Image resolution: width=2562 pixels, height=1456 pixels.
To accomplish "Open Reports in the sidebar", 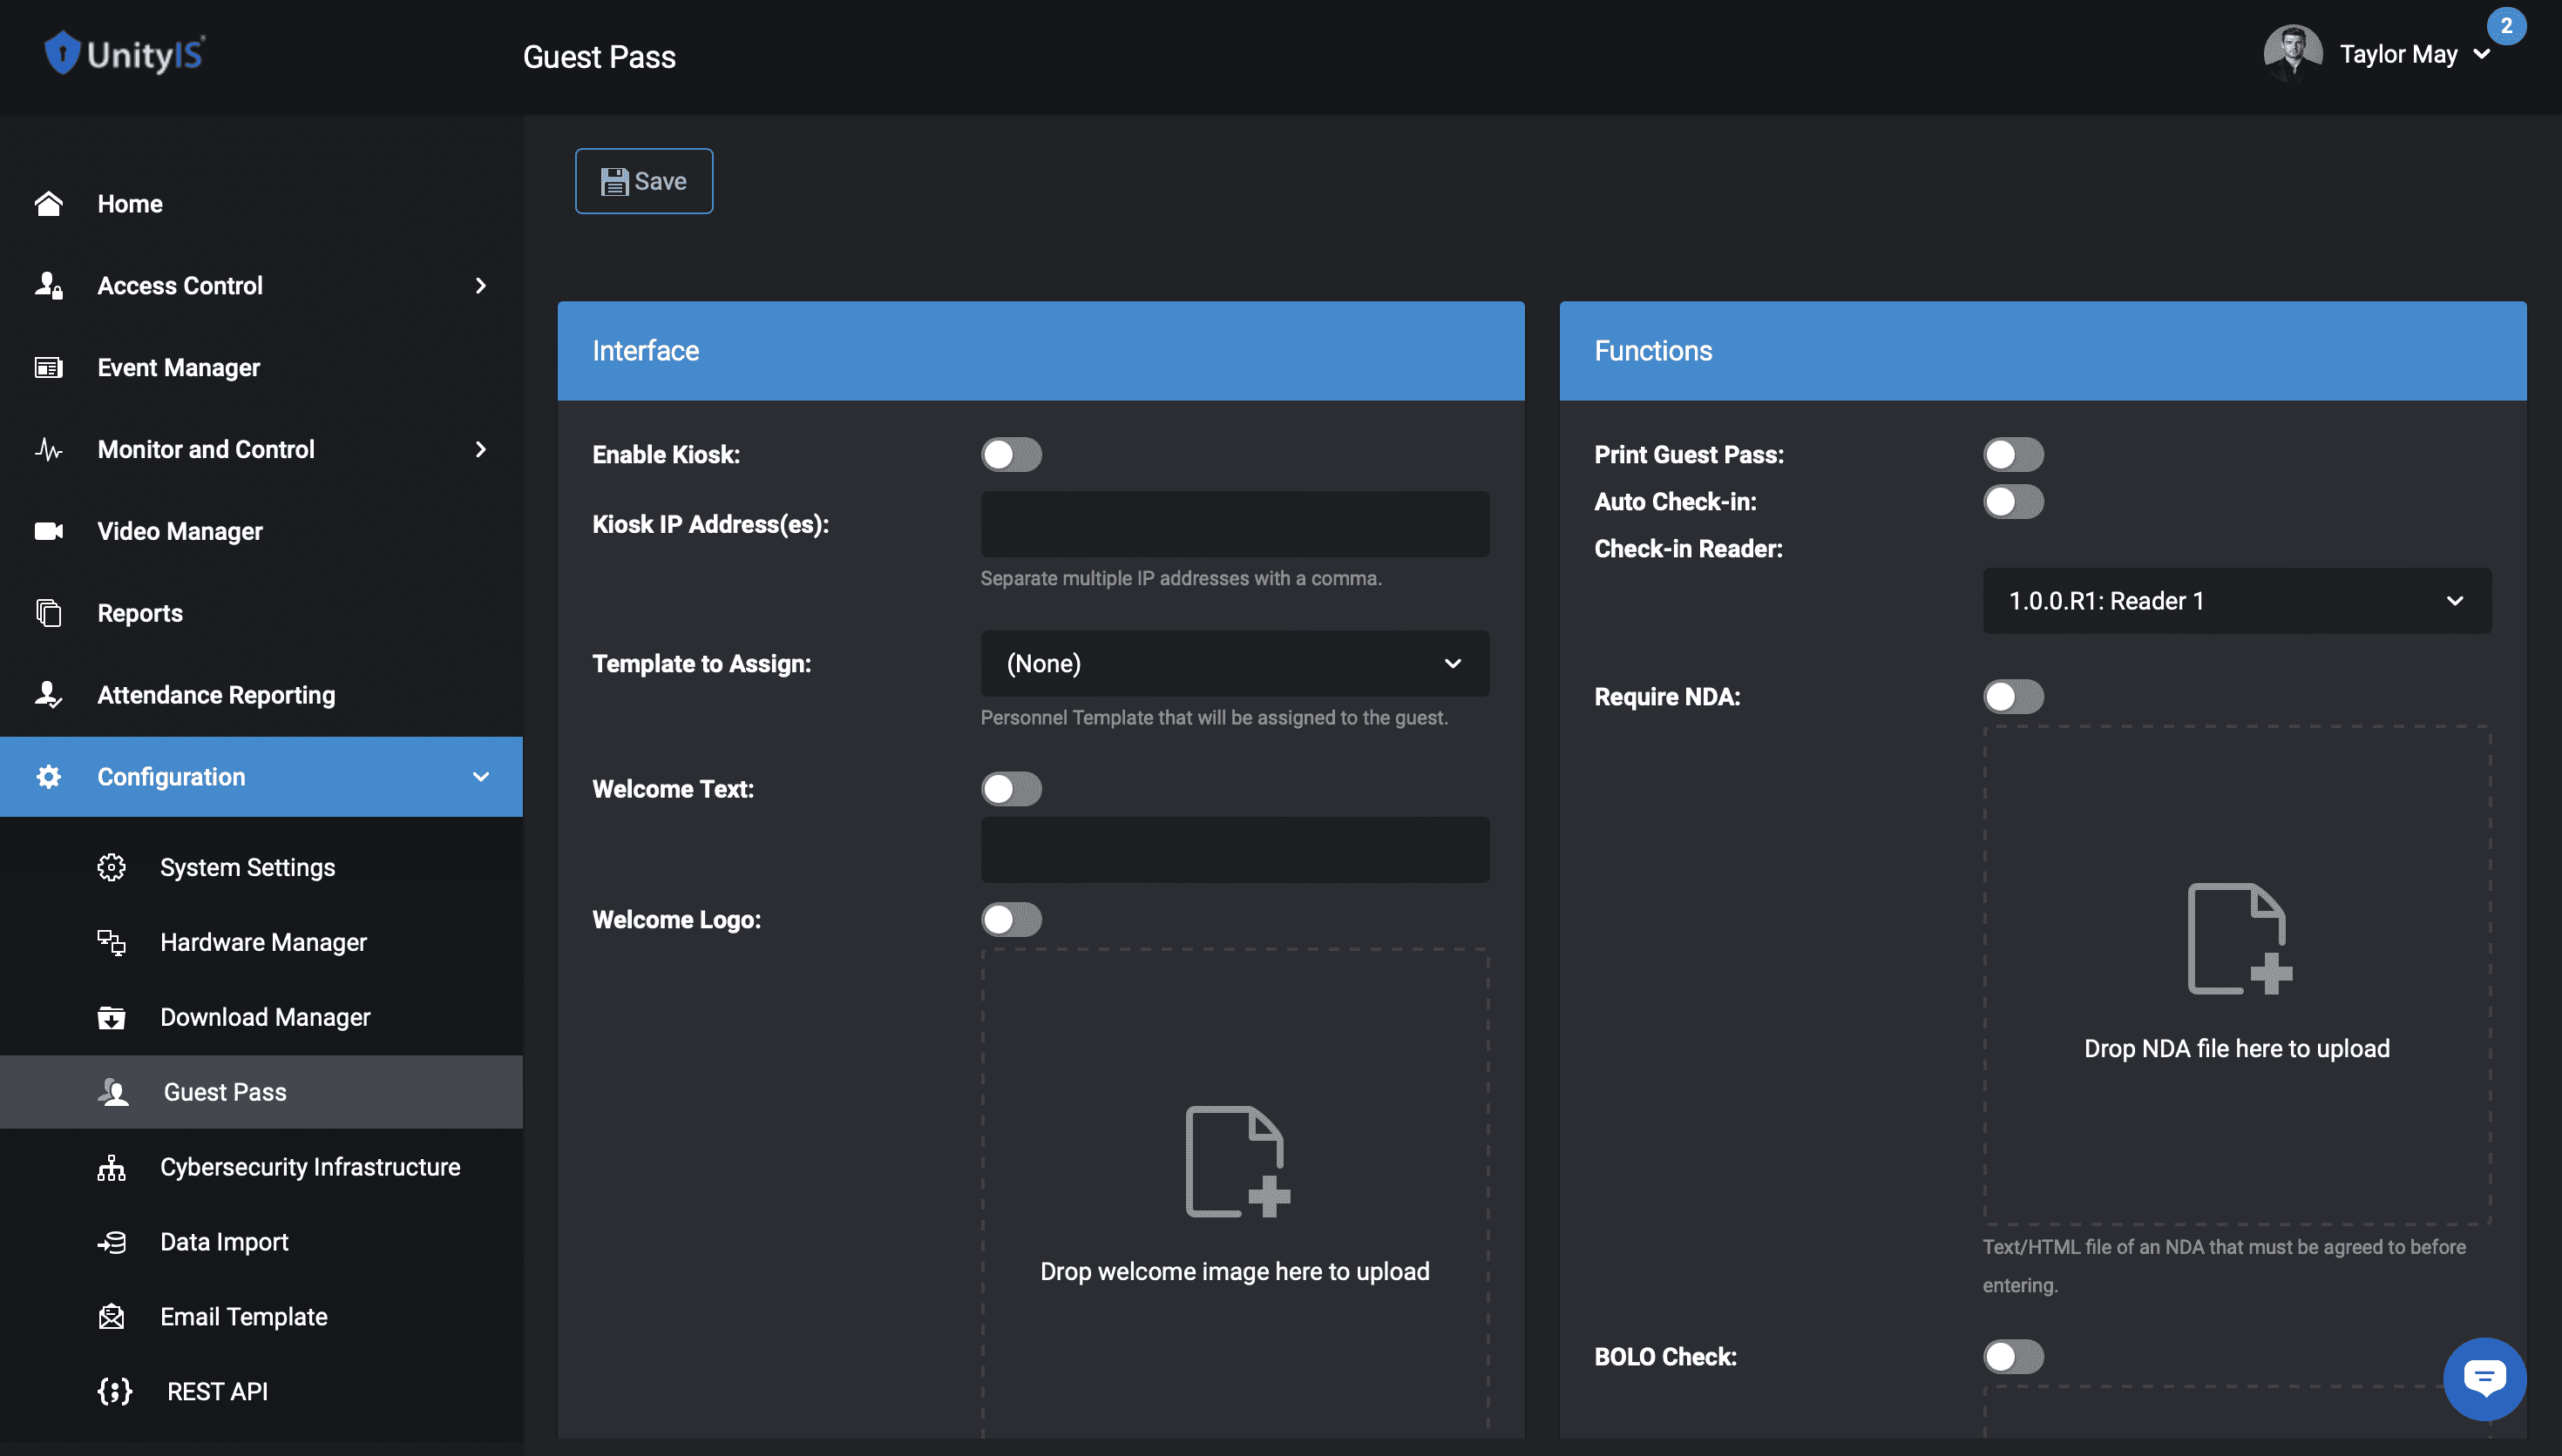I will coord(140,613).
